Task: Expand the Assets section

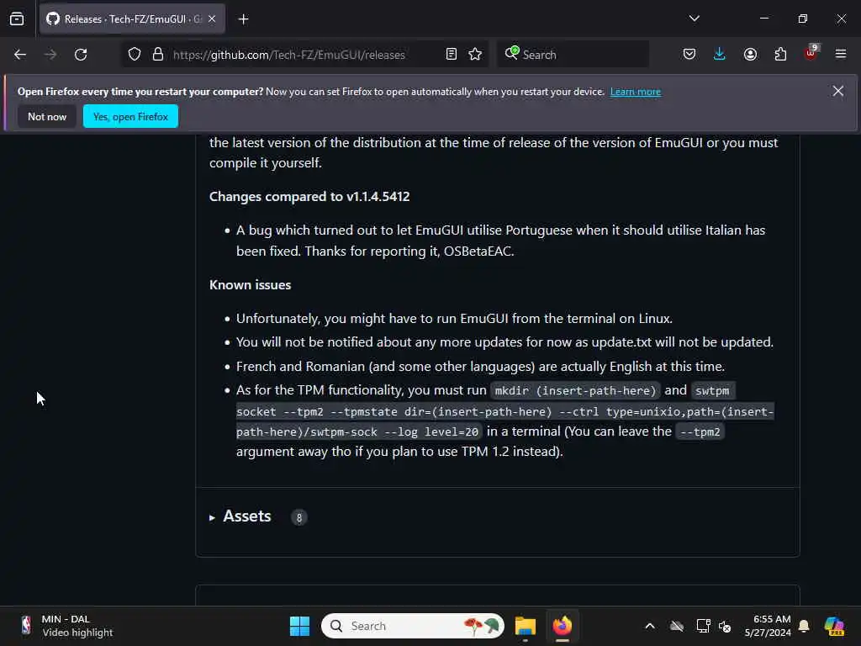Action: [x=240, y=516]
